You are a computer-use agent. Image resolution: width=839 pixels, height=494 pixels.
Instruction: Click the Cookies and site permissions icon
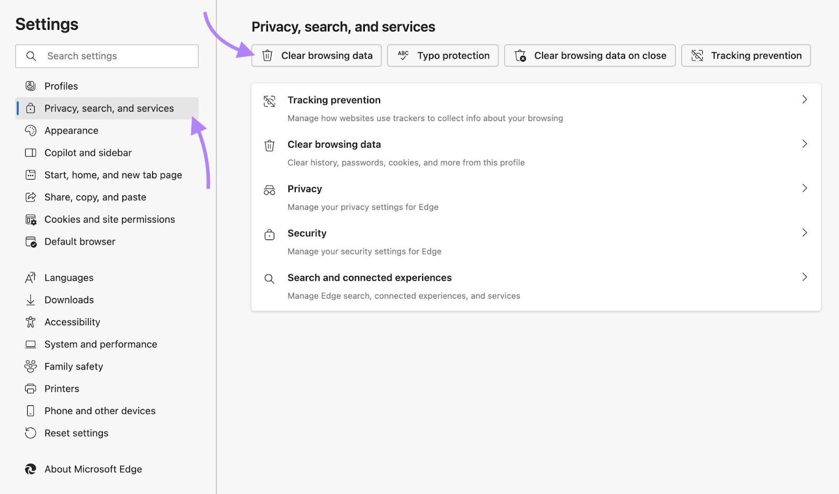point(31,219)
